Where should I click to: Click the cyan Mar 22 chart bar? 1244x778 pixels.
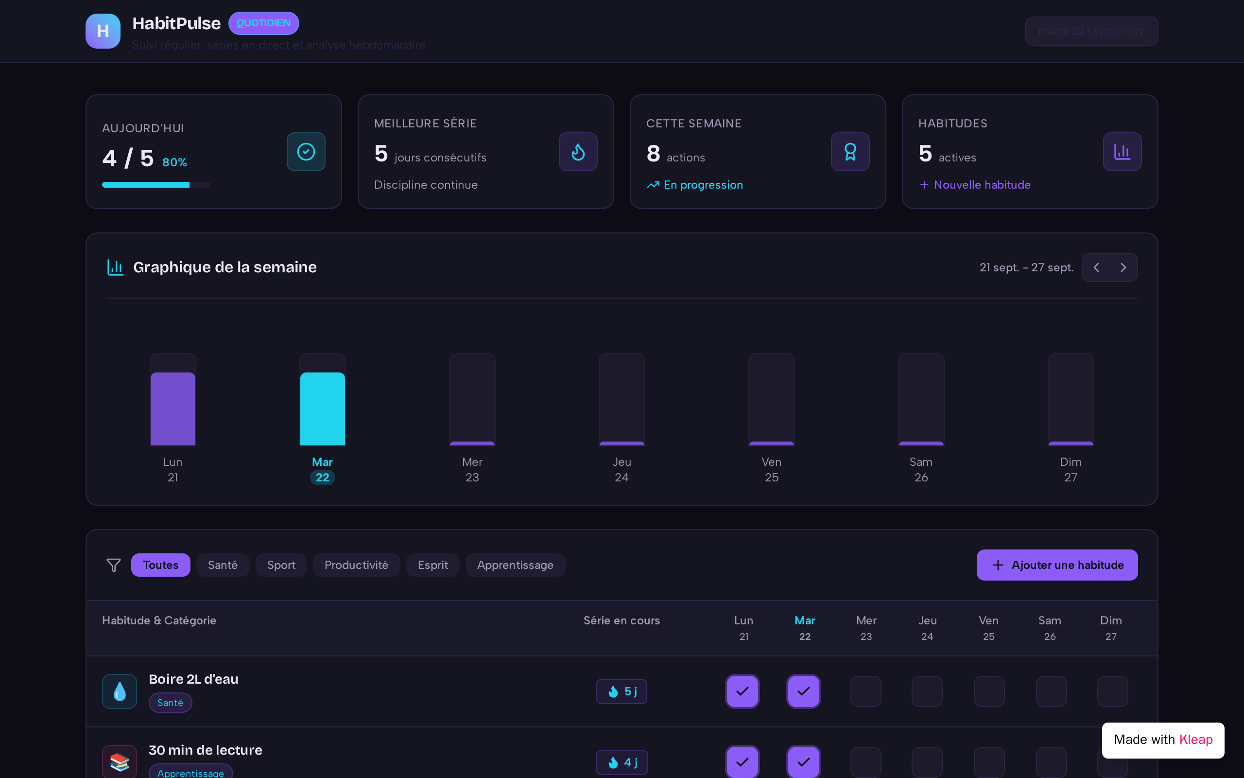point(322,408)
